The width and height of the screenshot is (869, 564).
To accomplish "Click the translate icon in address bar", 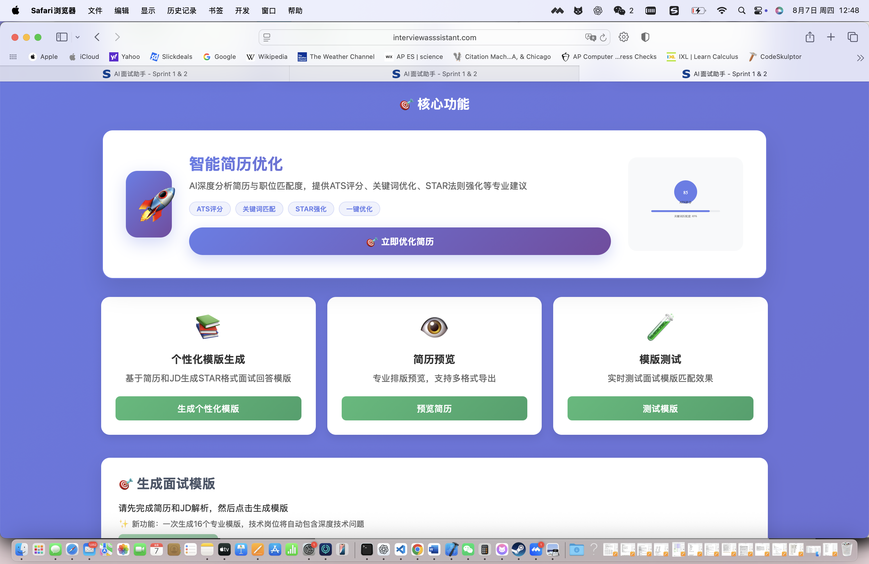I will [x=590, y=38].
